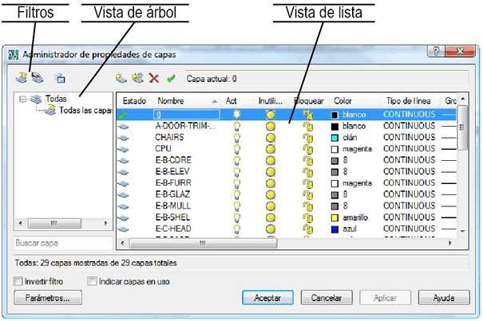Click CONTINUOUS linetype of E-B-CORE layer
The image size is (483, 321).
pyautogui.click(x=409, y=160)
